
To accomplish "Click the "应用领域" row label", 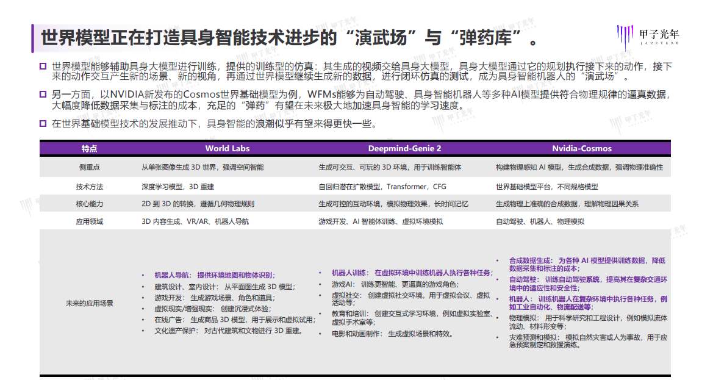I will [x=89, y=222].
